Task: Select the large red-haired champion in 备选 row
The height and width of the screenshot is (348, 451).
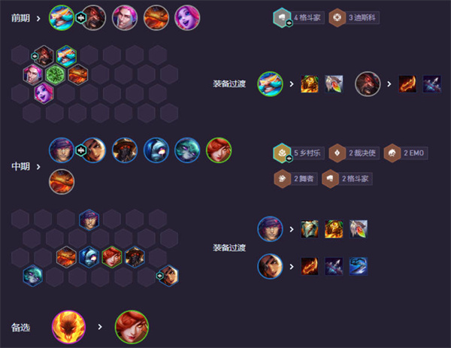Action: [132, 327]
